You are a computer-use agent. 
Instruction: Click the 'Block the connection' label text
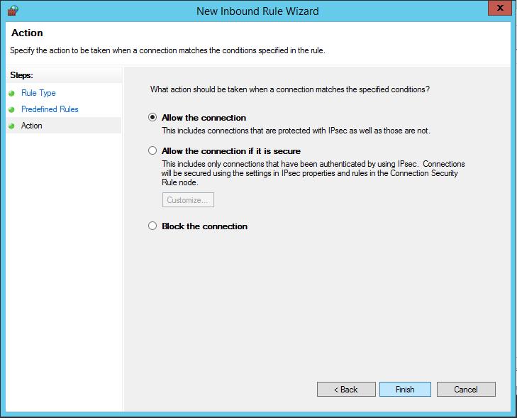tap(204, 226)
